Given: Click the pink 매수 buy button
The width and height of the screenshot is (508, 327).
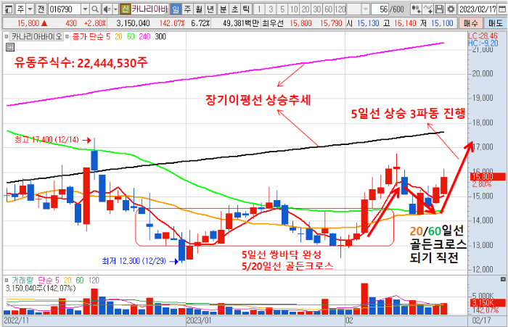Looking at the screenshot, I should (x=470, y=23).
